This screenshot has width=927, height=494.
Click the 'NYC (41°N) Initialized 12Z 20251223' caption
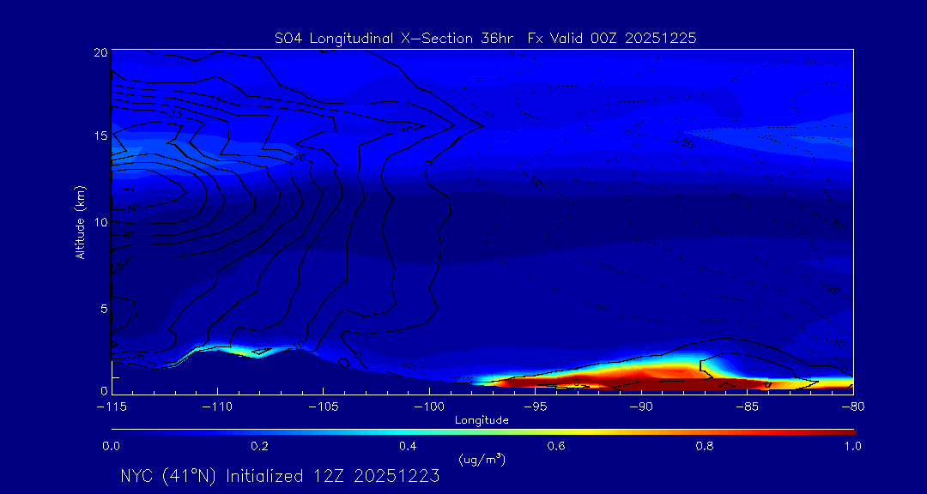[280, 476]
